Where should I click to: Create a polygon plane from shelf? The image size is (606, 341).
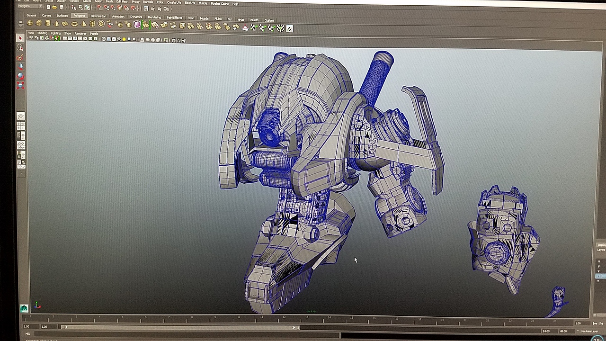(x=65, y=24)
